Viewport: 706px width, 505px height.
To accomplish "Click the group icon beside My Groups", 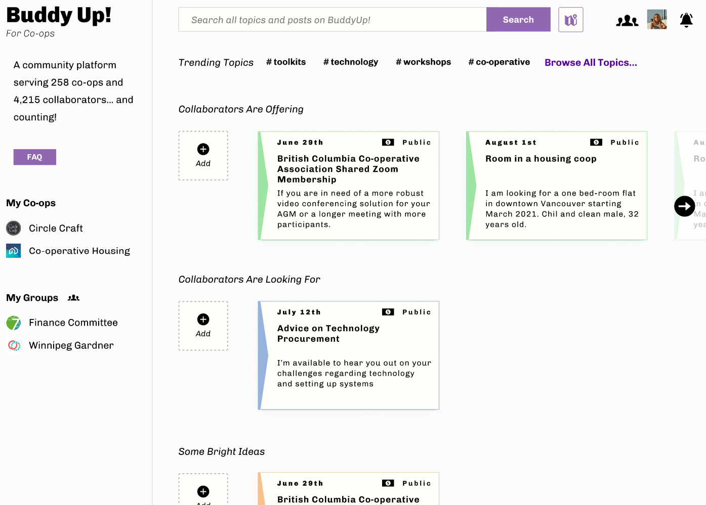I will pos(74,298).
